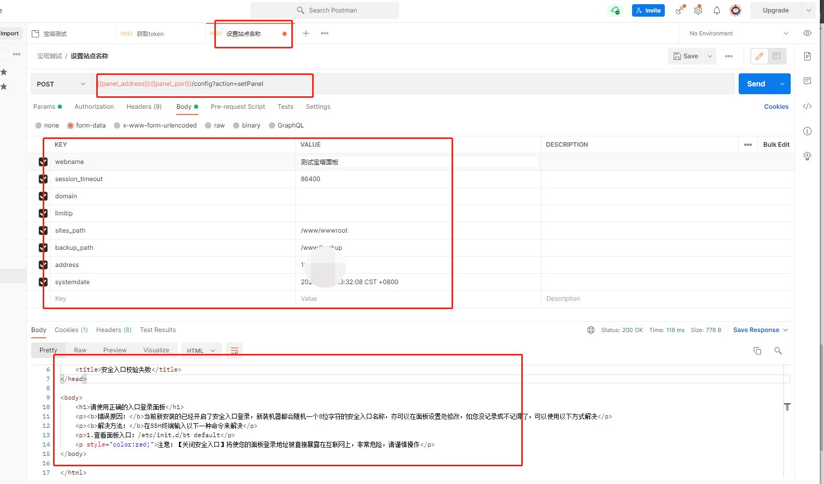
Task: Select the none body type
Action: 38,125
